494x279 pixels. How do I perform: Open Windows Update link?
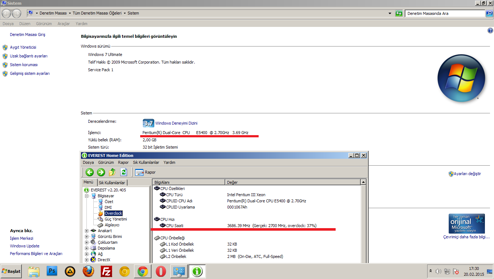point(25,246)
